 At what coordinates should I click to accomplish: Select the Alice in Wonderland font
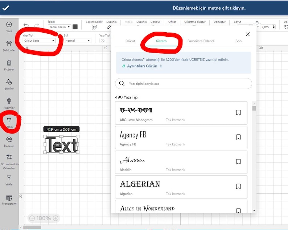(181, 207)
